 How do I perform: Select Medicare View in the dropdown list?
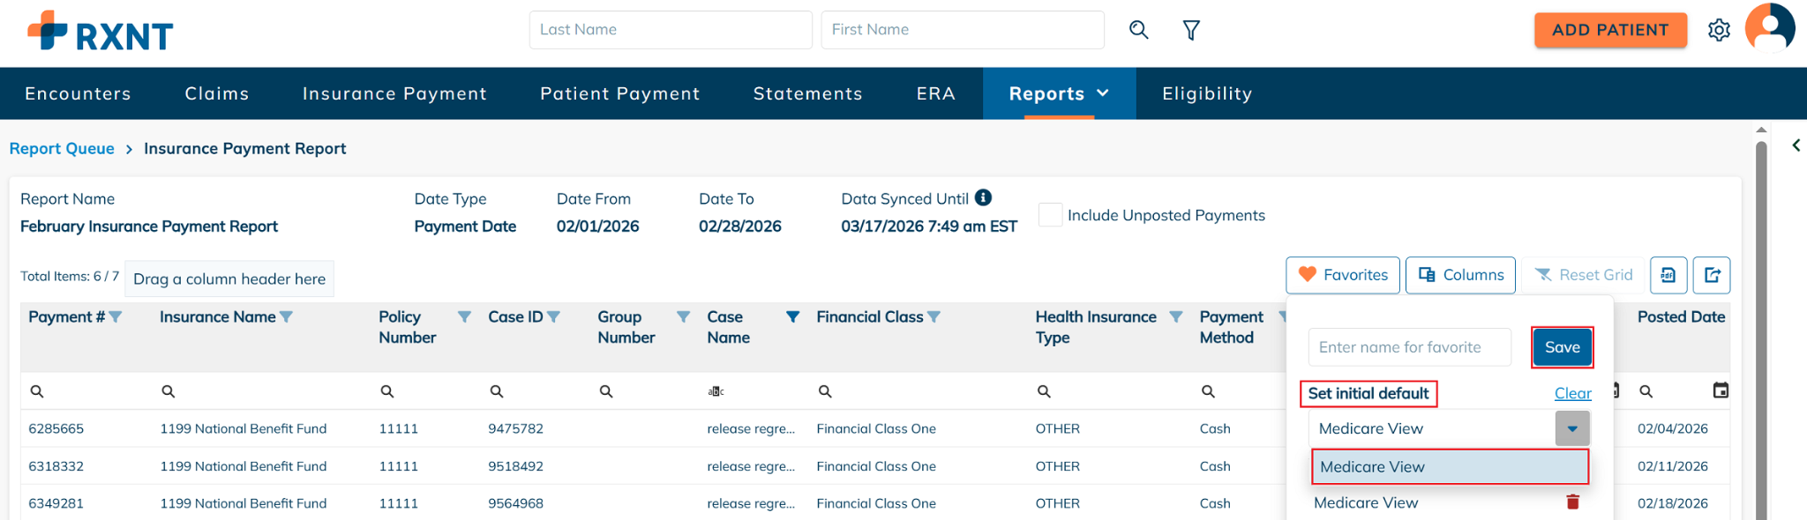pyautogui.click(x=1450, y=467)
